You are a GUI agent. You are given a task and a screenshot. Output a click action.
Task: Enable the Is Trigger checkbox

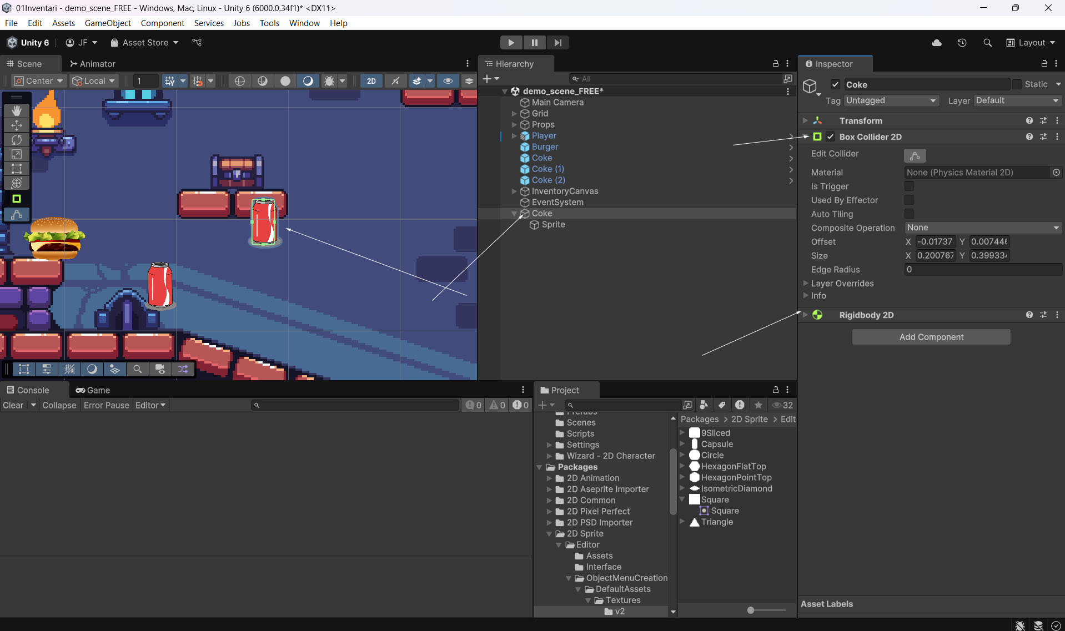tap(909, 186)
